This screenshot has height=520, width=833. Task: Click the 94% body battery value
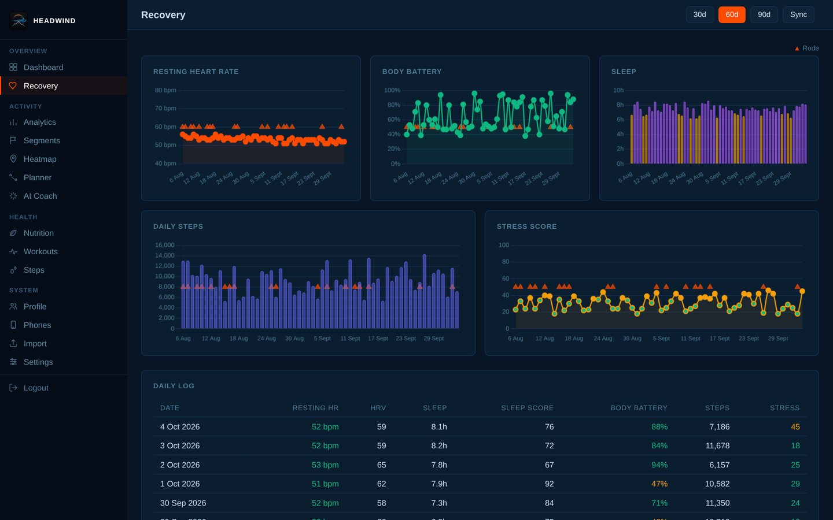tap(659, 465)
